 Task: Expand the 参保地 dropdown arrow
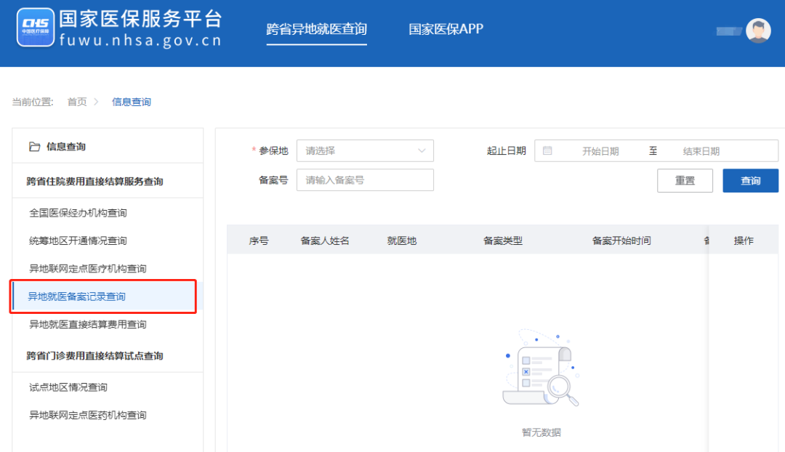click(422, 150)
